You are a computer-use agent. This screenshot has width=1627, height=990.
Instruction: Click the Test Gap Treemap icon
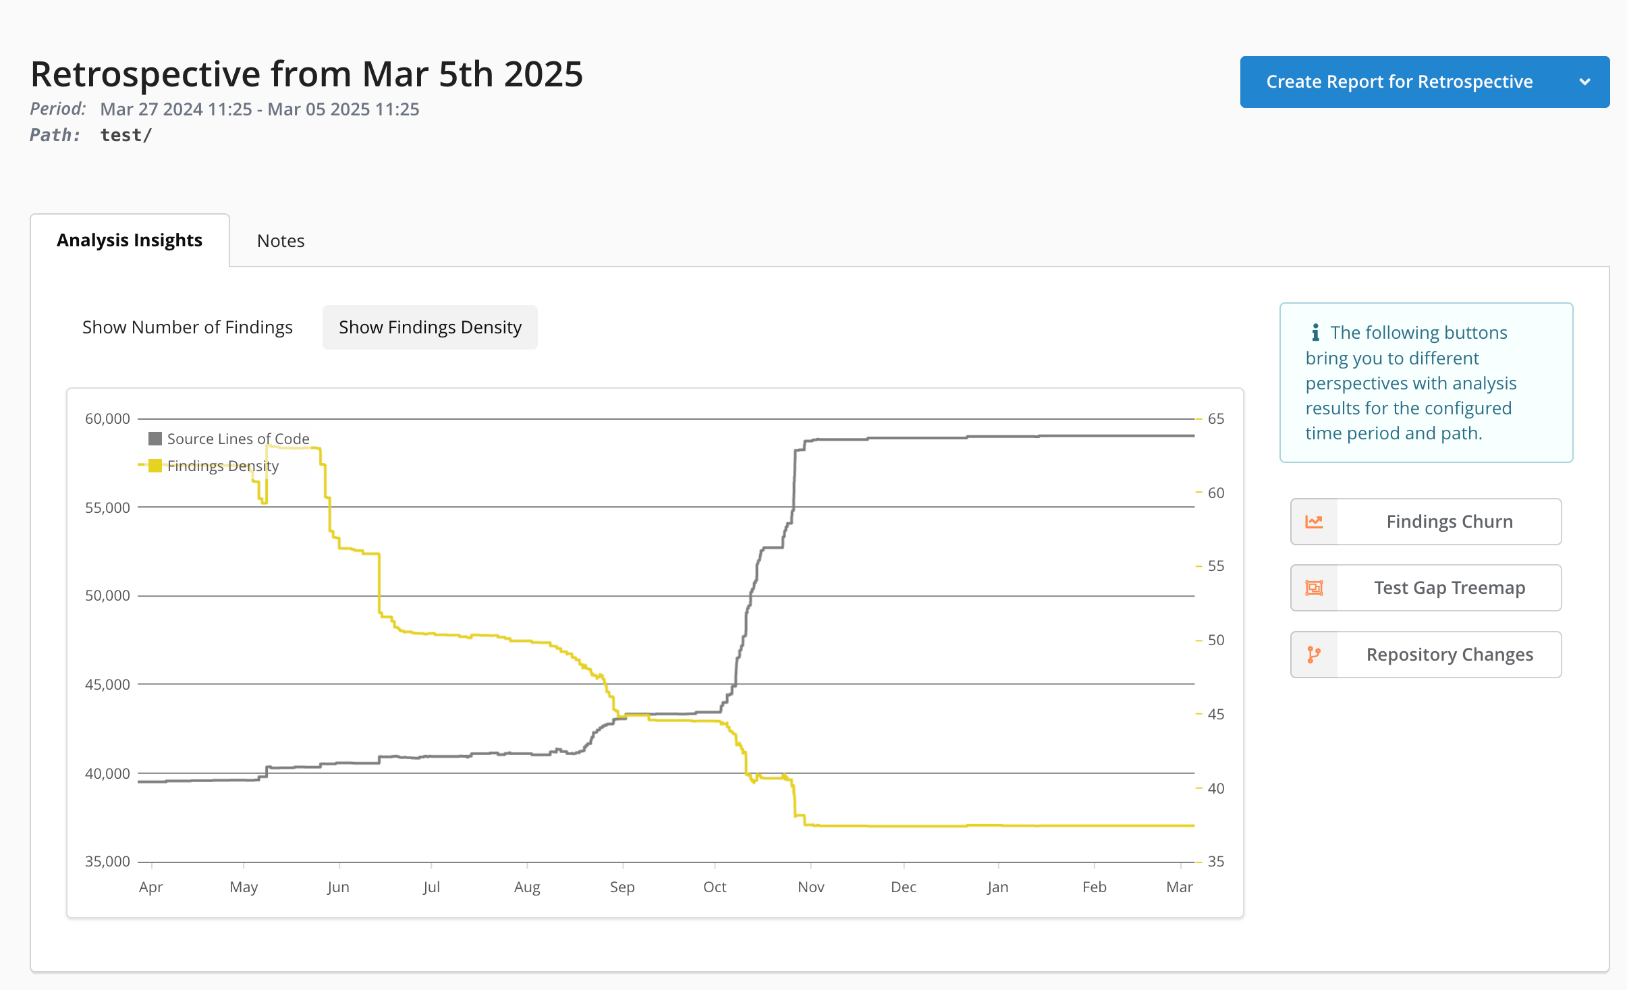point(1314,588)
